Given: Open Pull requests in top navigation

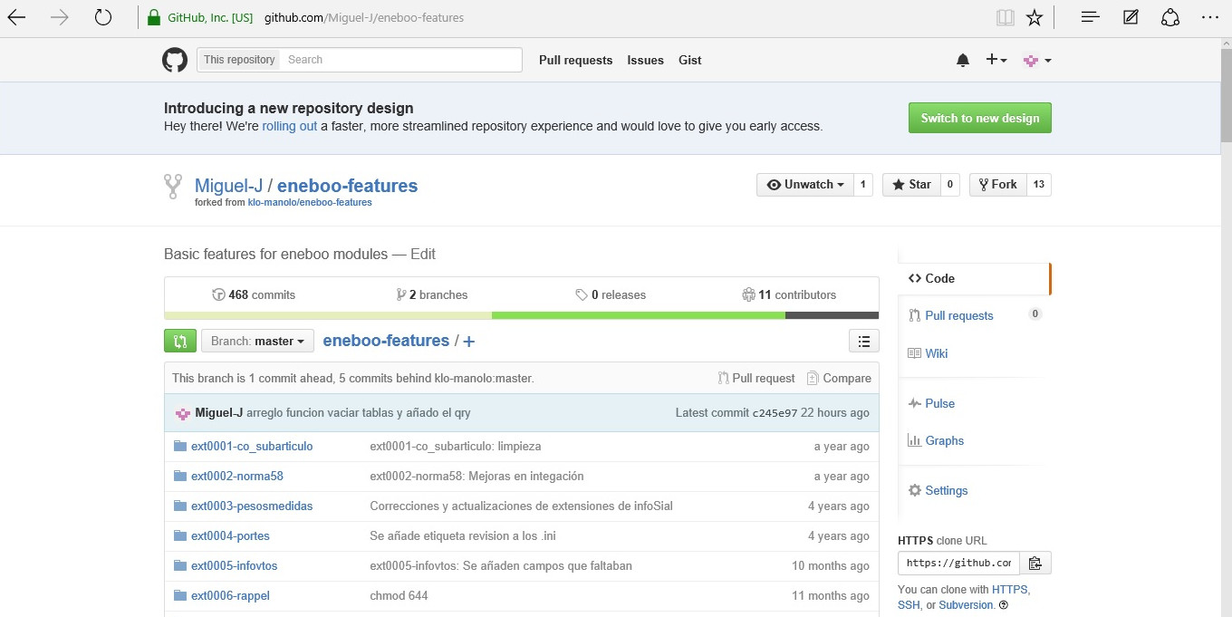Looking at the screenshot, I should click(x=575, y=60).
